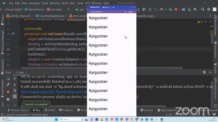Open the Refactor menu
Image resolution: width=218 pixels, height=122 pixels.
pyautogui.click(x=55, y=3)
